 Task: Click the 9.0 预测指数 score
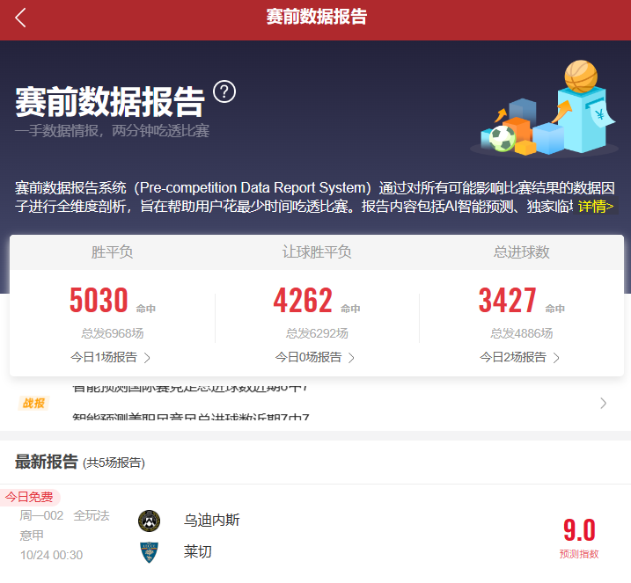[x=579, y=538]
